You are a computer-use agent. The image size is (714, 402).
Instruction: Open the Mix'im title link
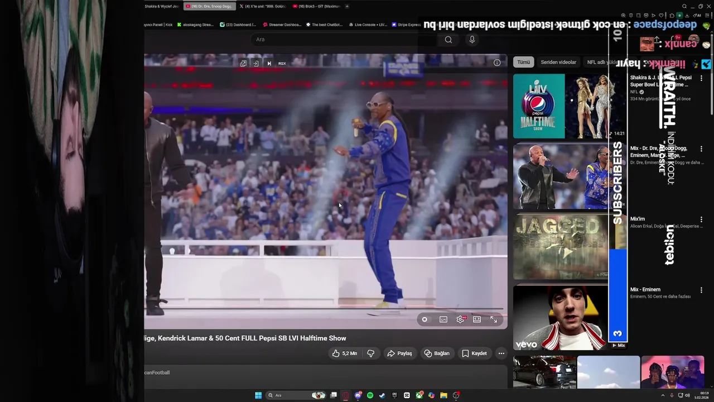[x=638, y=219]
